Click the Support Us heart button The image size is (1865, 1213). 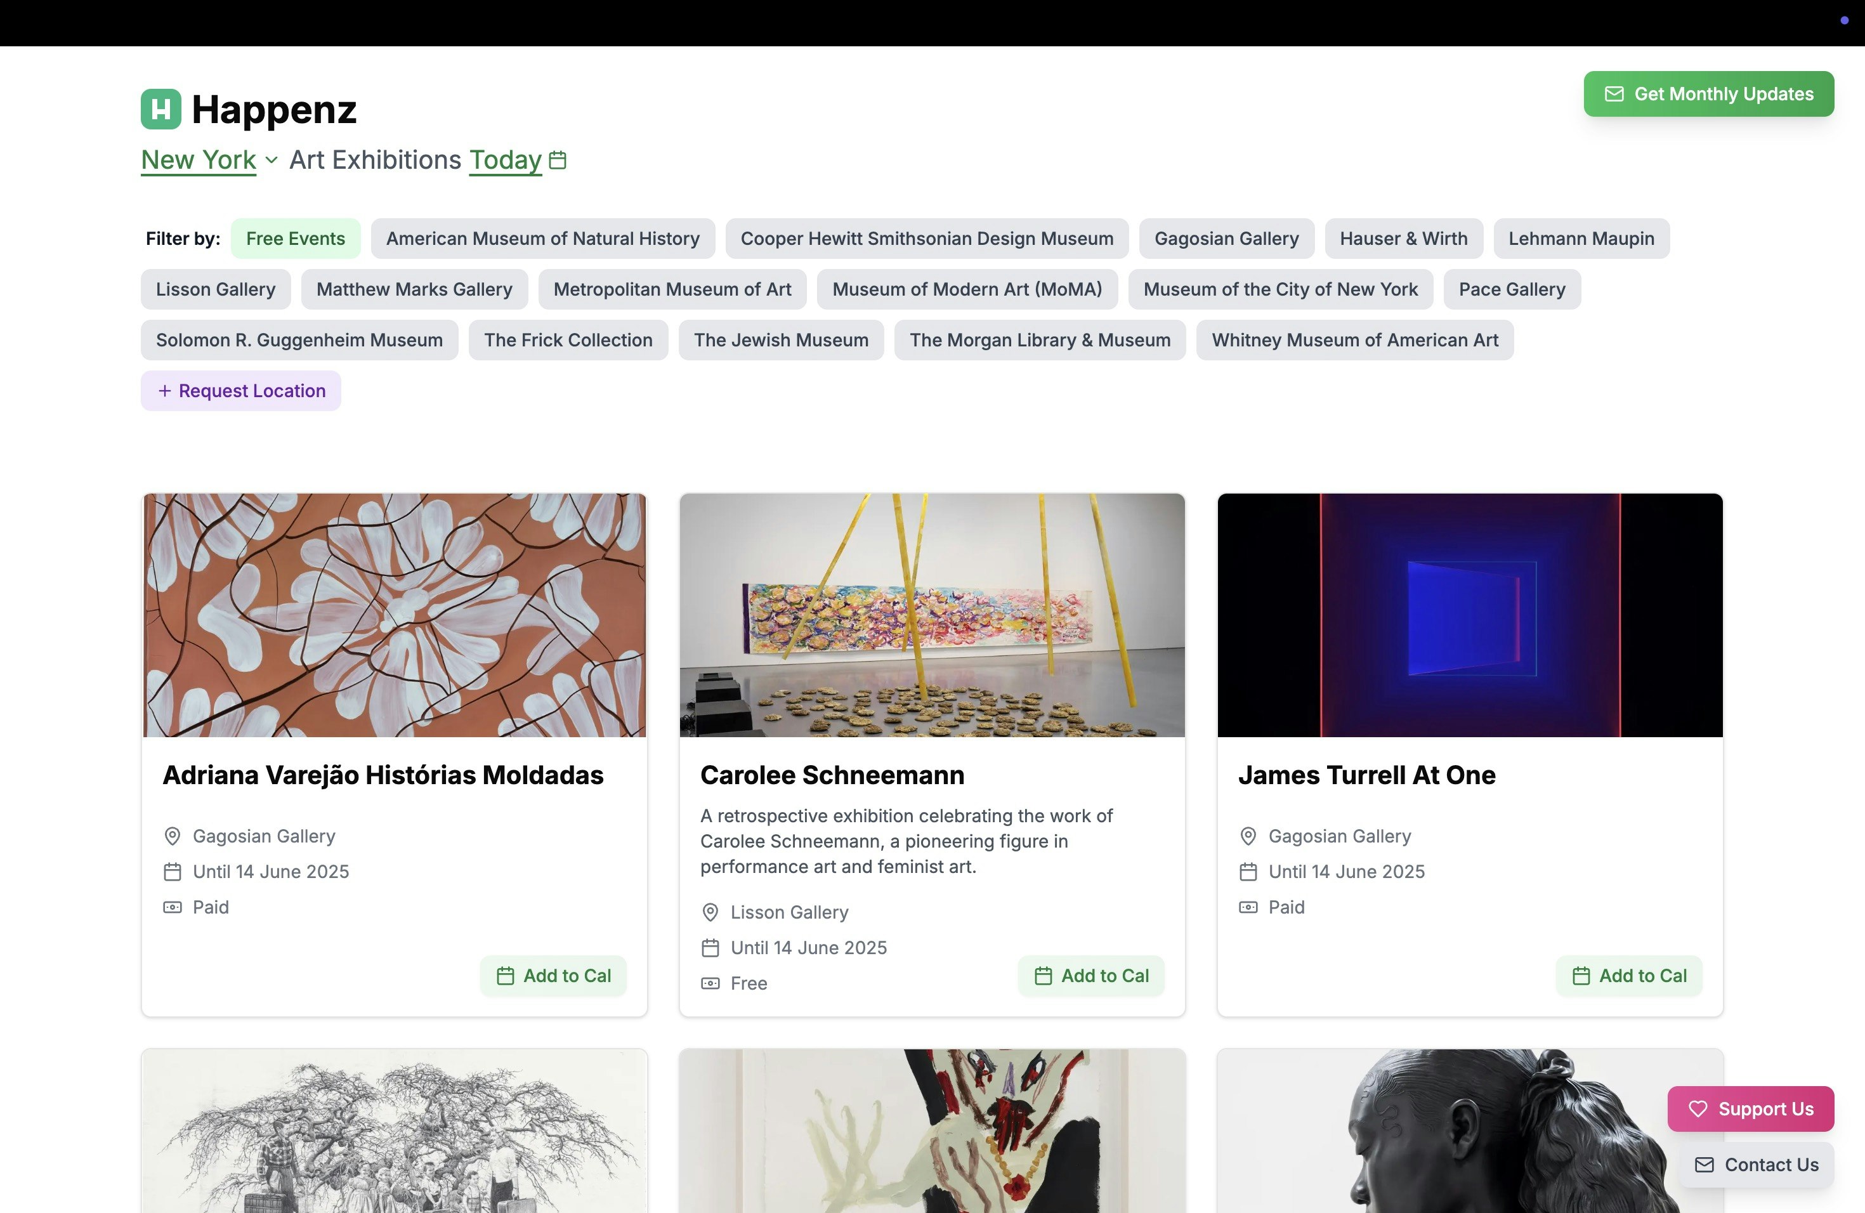point(1751,1109)
